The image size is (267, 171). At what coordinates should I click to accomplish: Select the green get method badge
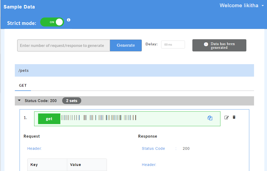49,119
